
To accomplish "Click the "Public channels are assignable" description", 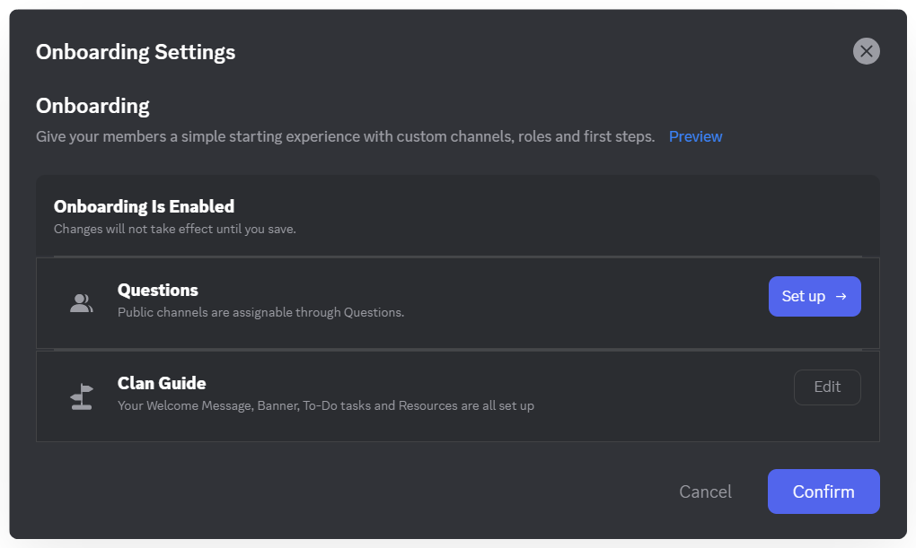I will 260,313.
